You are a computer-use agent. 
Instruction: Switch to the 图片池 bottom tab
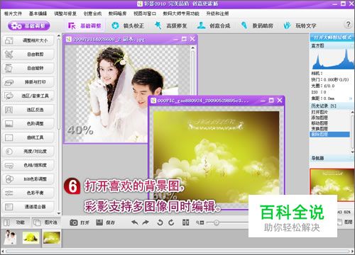[46, 222]
